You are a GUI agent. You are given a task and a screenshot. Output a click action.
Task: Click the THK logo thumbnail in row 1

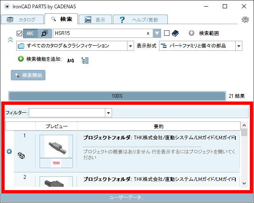tap(56, 163)
